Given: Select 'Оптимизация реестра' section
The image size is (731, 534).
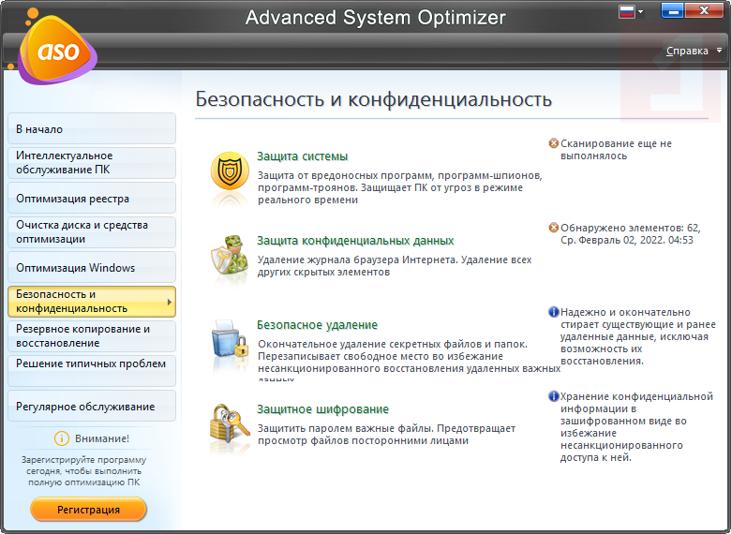Looking at the screenshot, I should [92, 198].
